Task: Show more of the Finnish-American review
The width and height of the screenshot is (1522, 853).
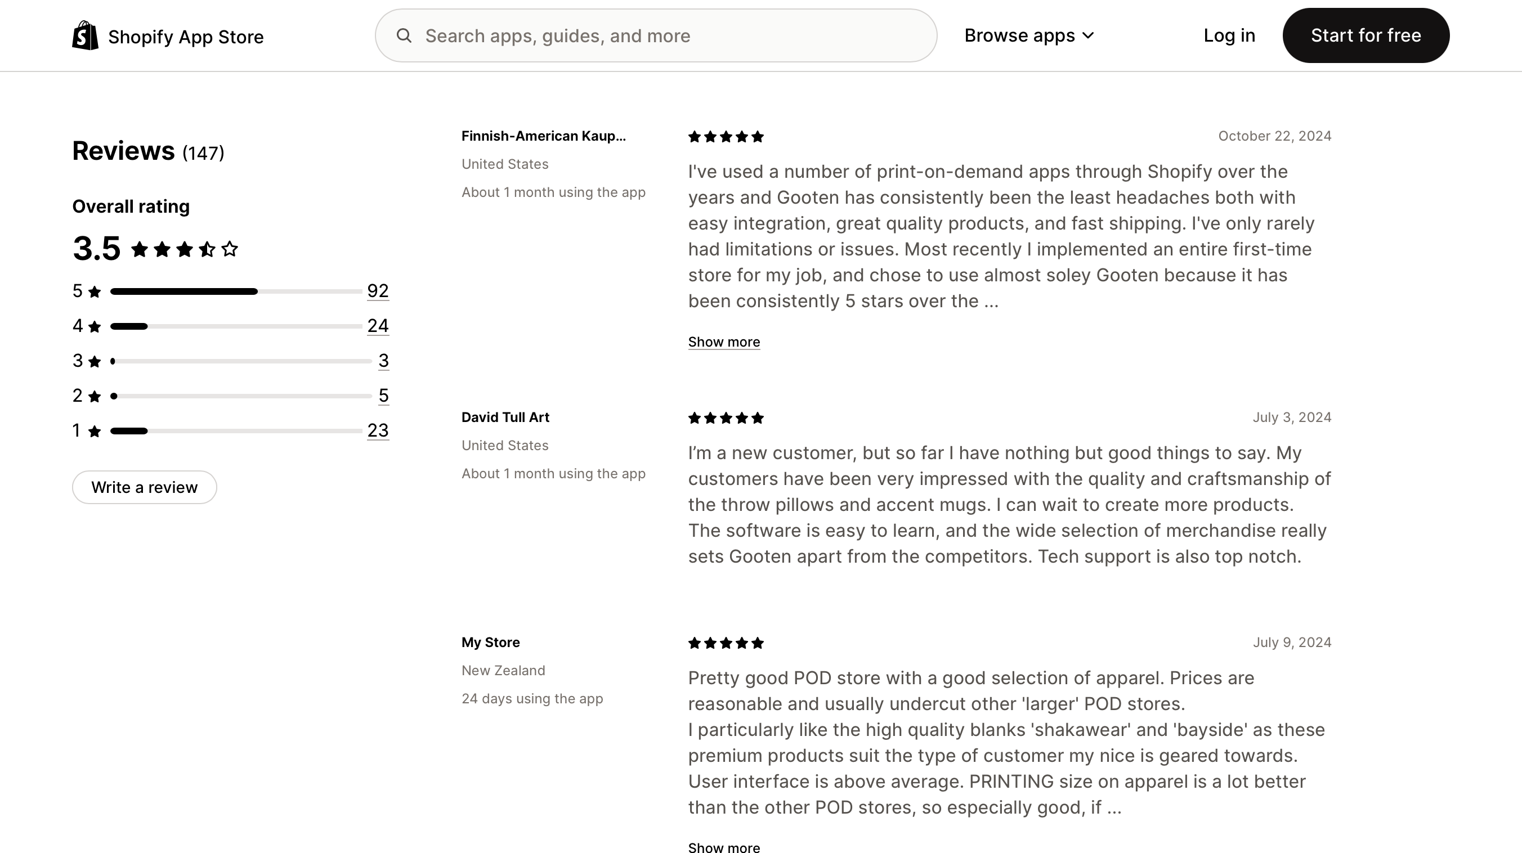Action: click(724, 342)
